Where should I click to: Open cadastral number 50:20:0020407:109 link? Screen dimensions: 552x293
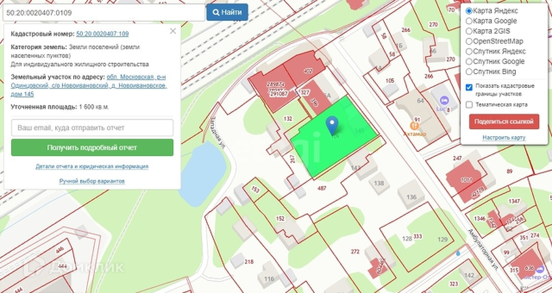click(103, 34)
